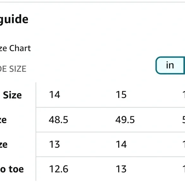The image size is (185, 185).
Task: Click the 'Size Chart' label
Action: [x=15, y=48]
